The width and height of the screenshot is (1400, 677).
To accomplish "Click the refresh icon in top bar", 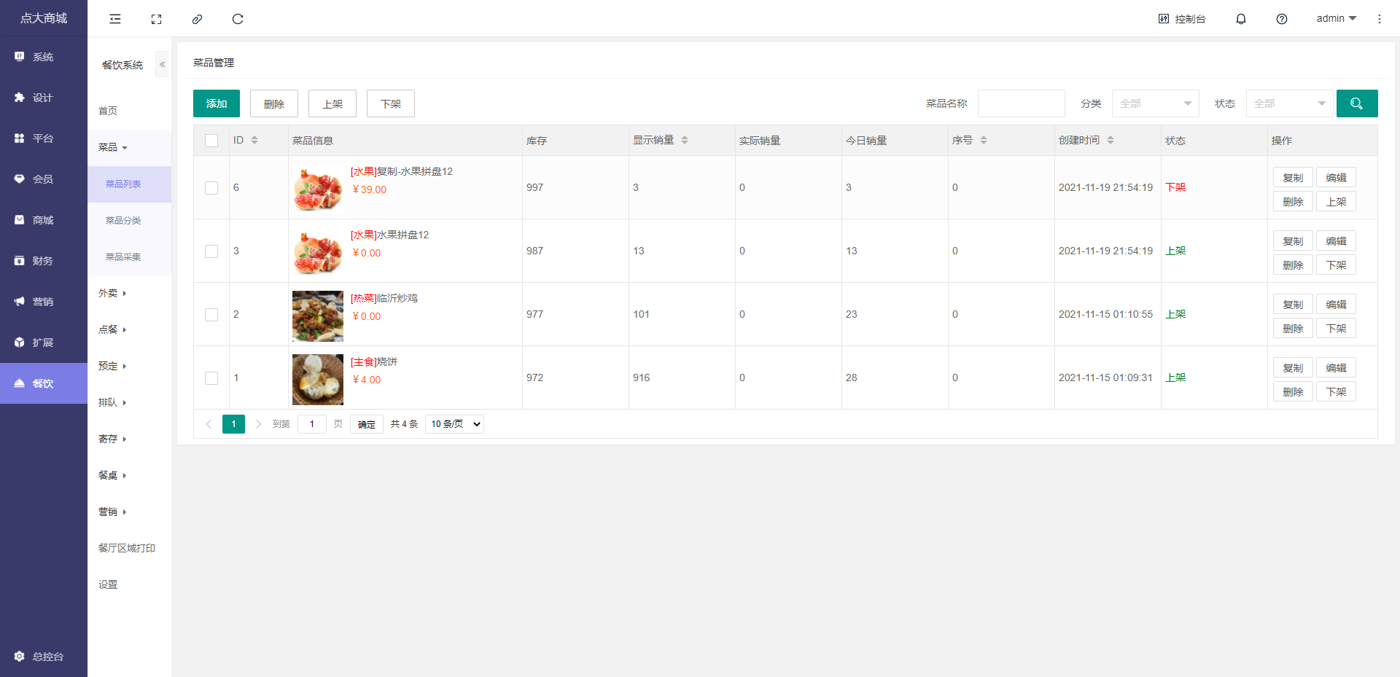I will 238,19.
